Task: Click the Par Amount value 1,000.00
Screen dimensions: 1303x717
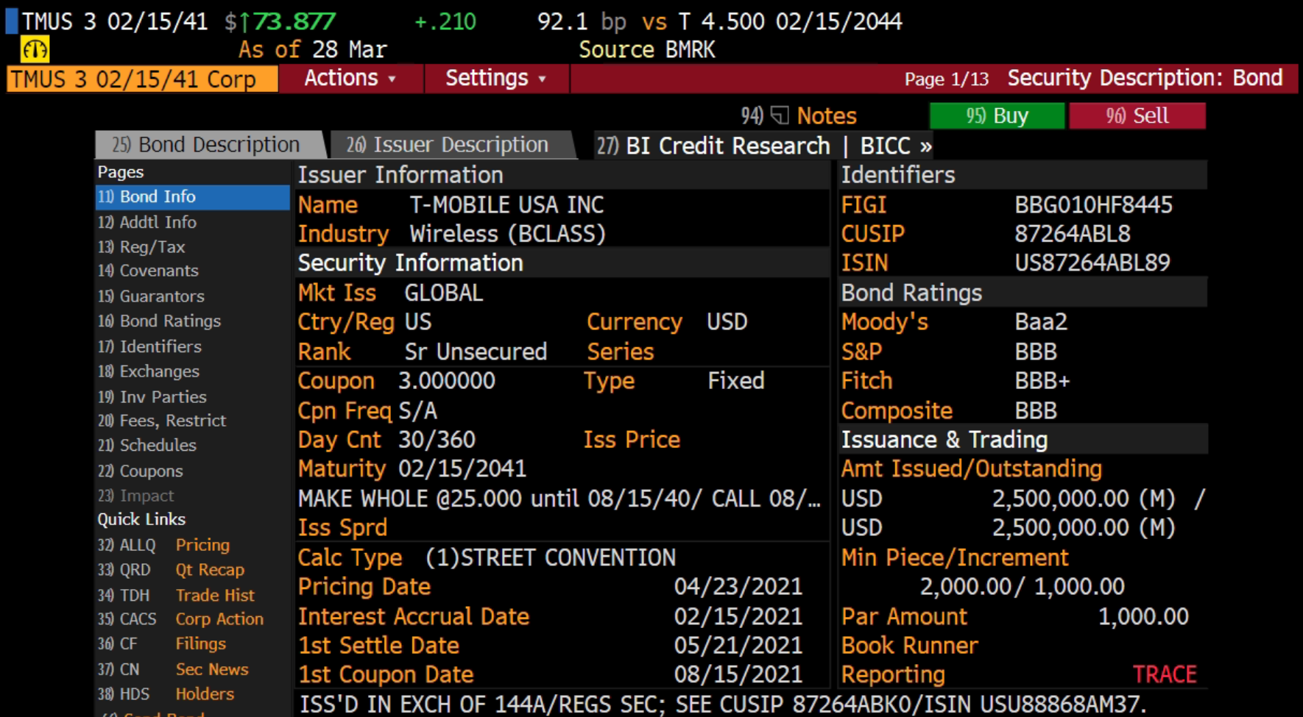Action: click(1143, 616)
